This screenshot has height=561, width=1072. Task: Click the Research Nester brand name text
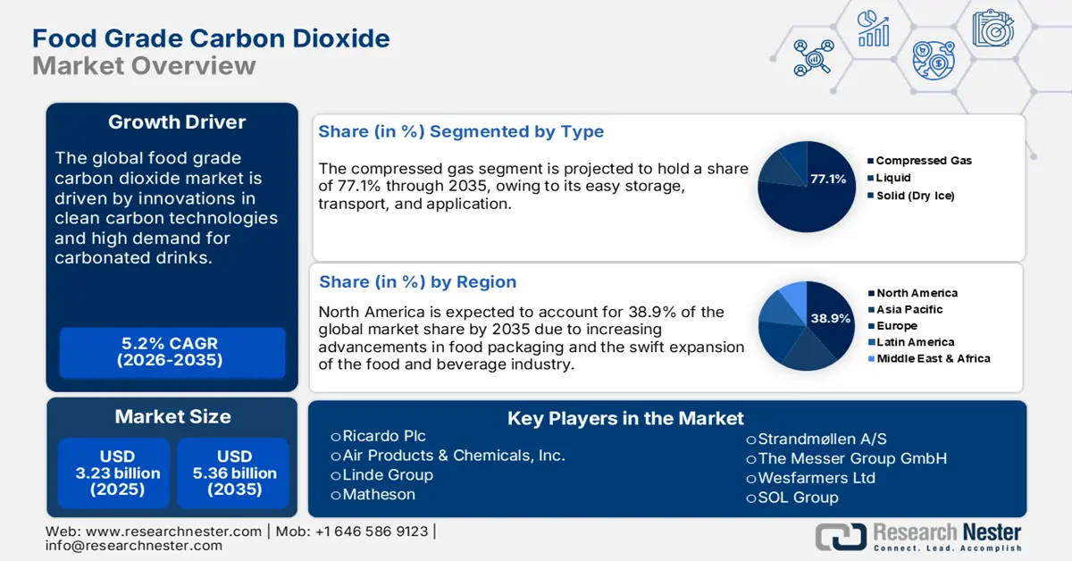point(949,533)
